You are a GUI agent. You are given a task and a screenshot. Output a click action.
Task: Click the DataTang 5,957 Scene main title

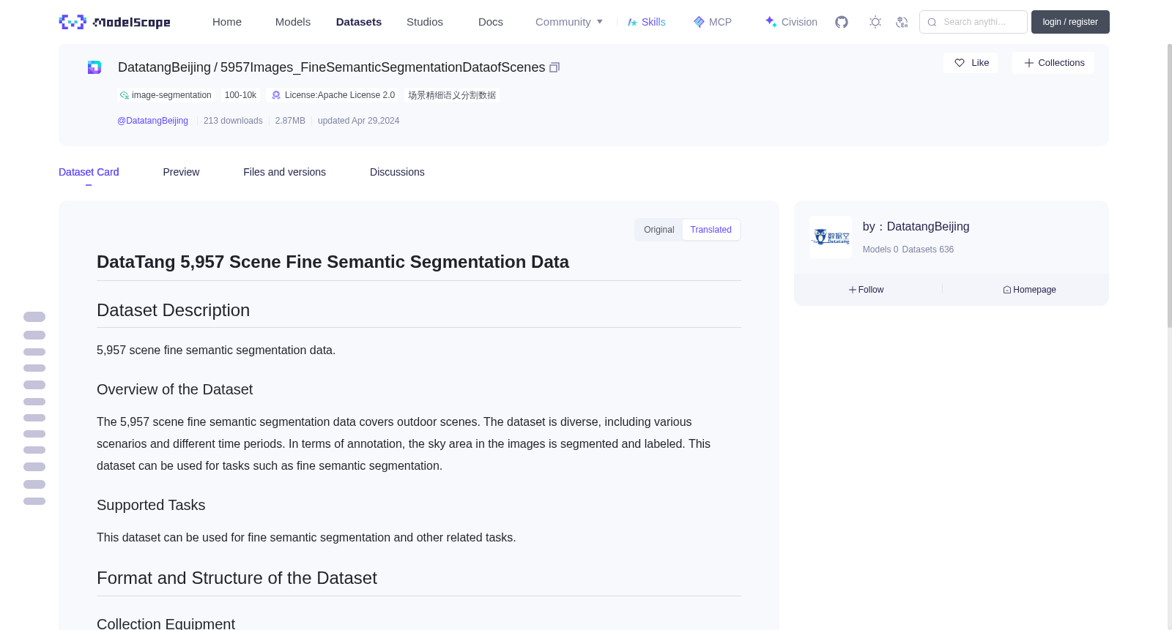pos(333,262)
